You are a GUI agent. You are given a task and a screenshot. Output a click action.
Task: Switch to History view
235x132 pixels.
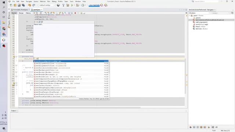(28, 13)
